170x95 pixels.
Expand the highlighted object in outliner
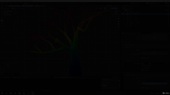[126, 14]
